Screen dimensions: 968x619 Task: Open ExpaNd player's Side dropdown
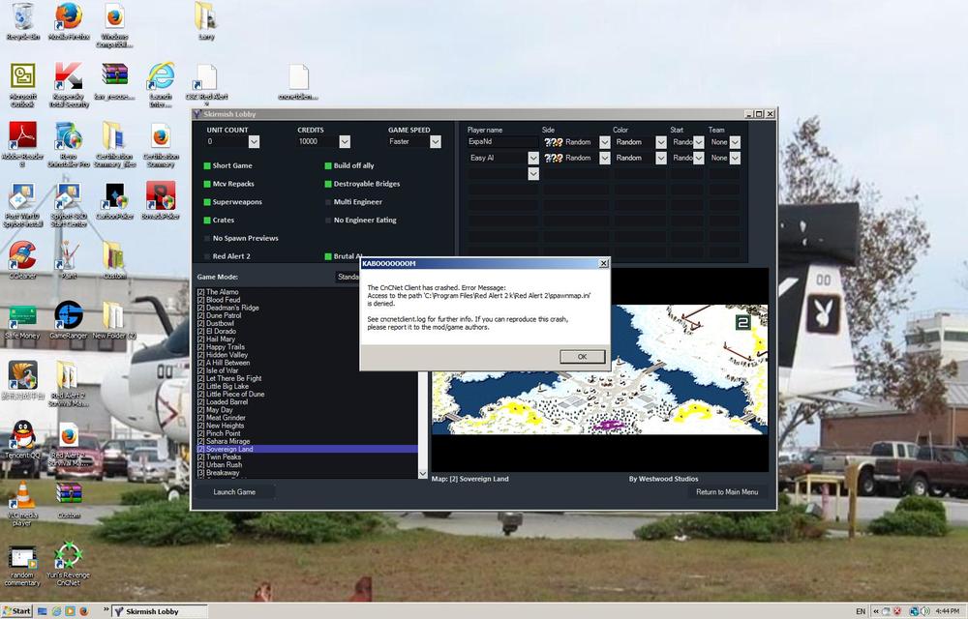(604, 142)
